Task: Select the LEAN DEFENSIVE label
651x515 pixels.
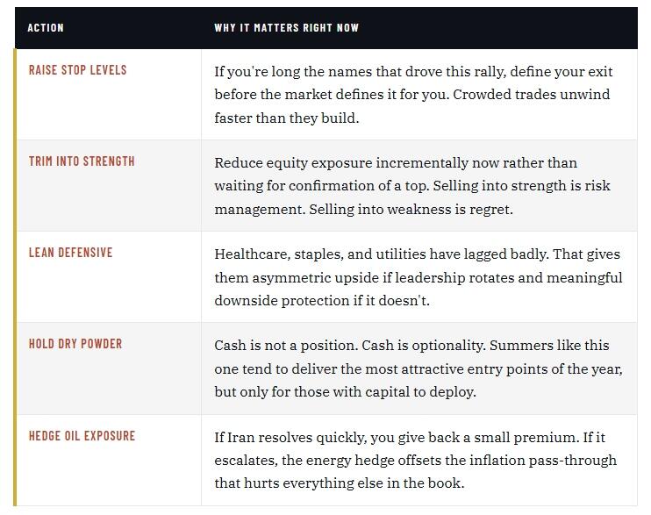Action: click(70, 253)
